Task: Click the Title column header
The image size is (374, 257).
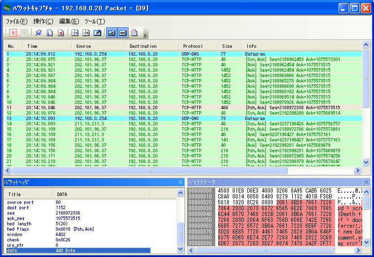Action: 28,194
